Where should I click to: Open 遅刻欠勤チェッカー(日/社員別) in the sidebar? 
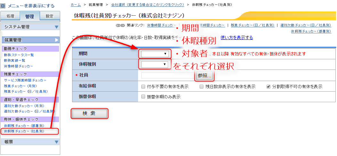click(29, 111)
